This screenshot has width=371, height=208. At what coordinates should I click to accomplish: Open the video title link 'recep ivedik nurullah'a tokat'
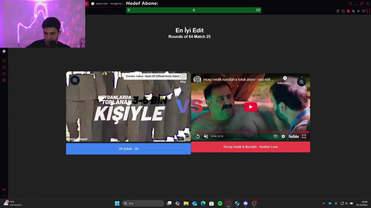[238, 79]
